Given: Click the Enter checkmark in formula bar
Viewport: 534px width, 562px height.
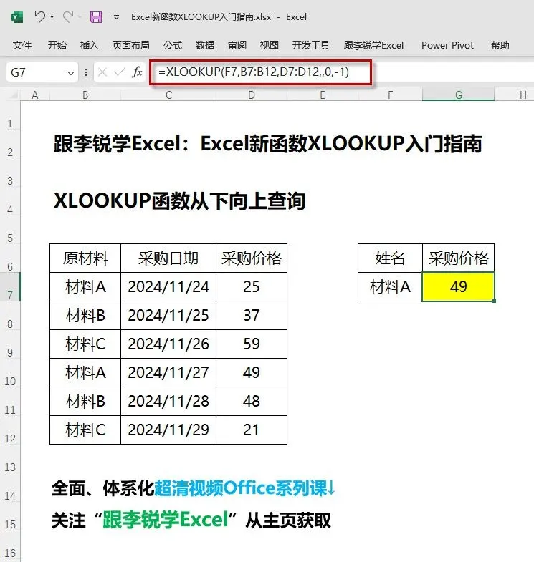Looking at the screenshot, I should tap(119, 72).
